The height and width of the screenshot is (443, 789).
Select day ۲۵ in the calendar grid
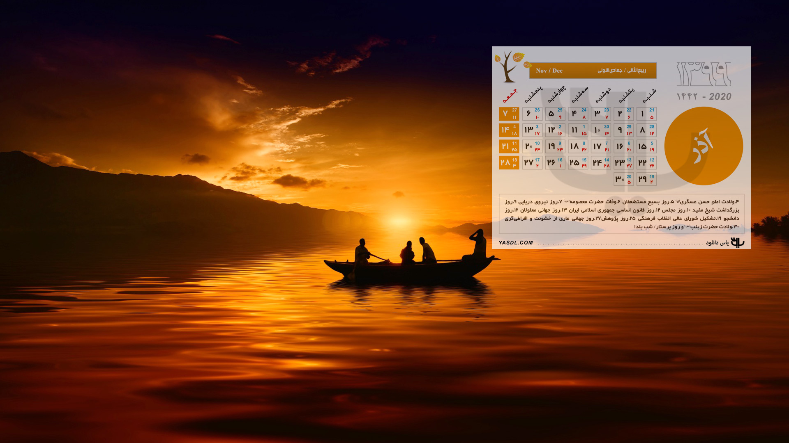578,163
